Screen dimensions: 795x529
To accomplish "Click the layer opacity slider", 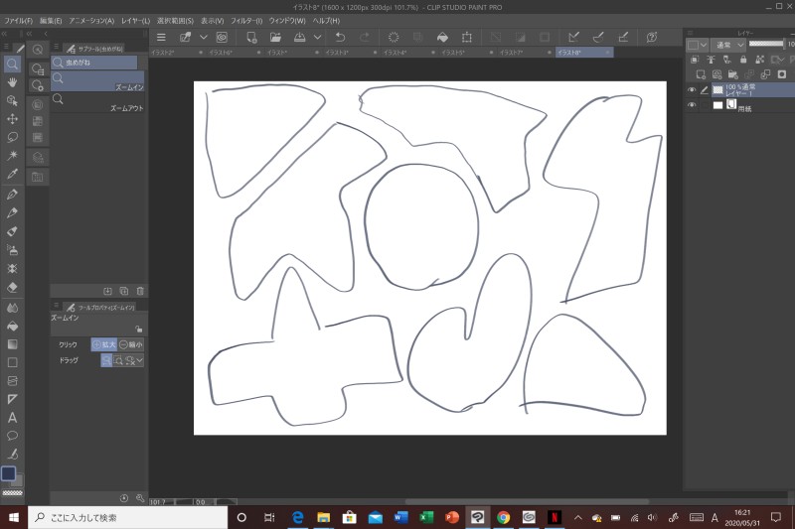I will point(767,45).
